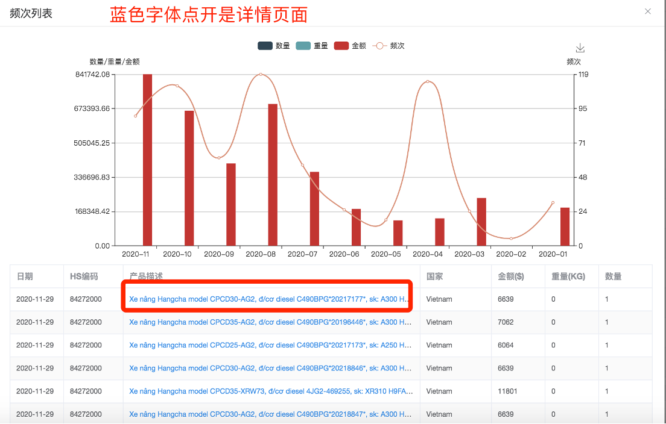Screen dimensions: 666x424
Task: Click the 2020-04 red amount bar
Action: [x=440, y=232]
